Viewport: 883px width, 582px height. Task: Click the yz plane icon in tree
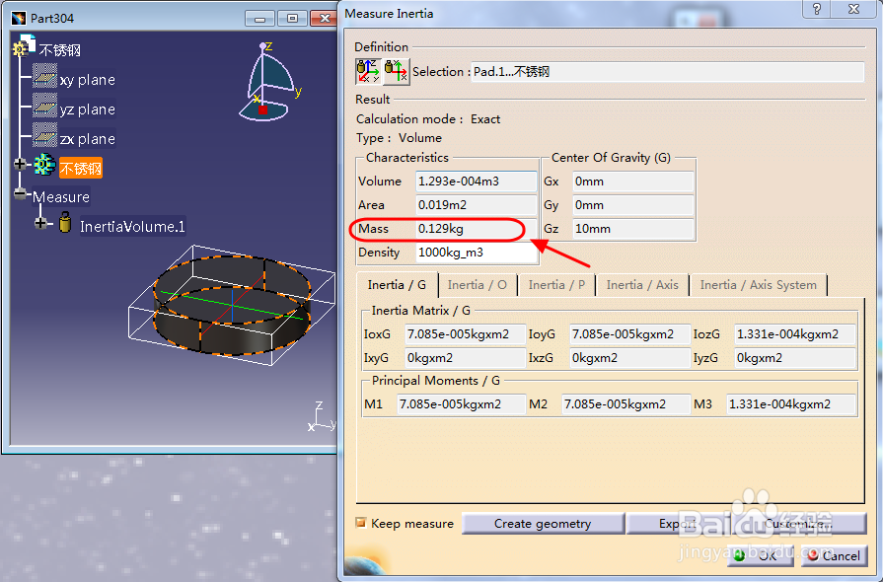click(44, 106)
